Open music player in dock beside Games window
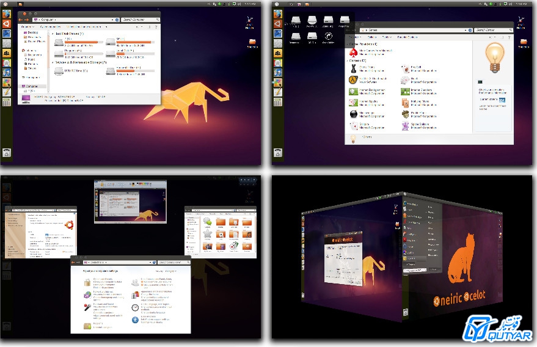The image size is (537, 347). pos(278,73)
